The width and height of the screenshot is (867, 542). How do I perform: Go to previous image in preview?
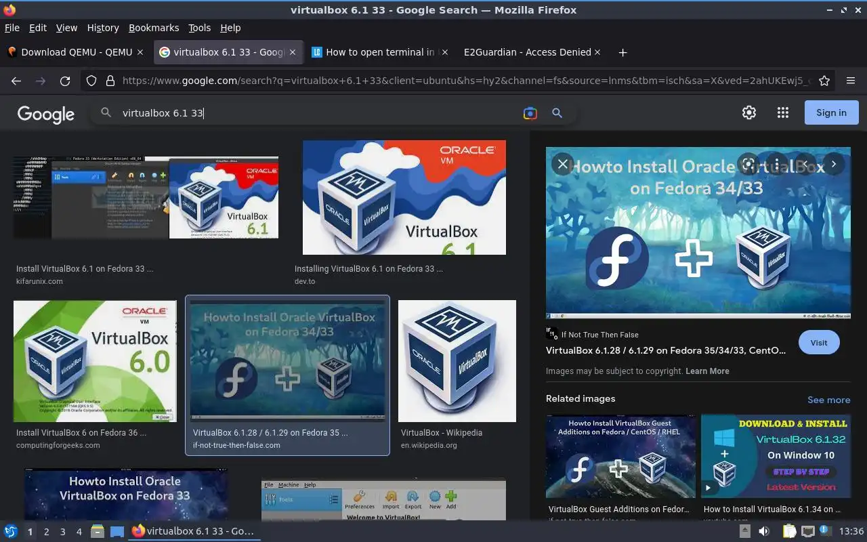click(805, 164)
